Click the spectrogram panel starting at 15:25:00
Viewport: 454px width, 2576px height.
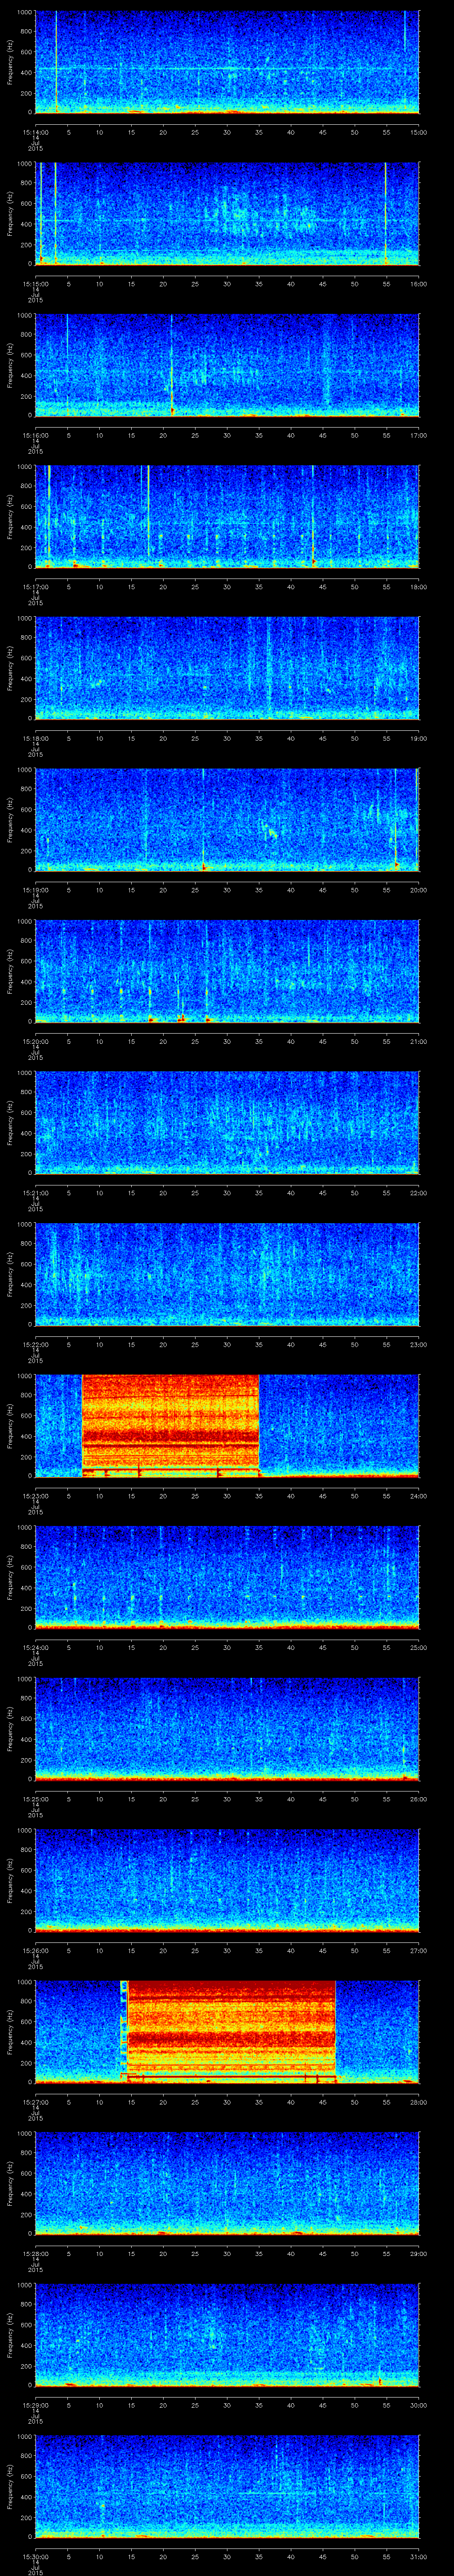coord(227,1728)
